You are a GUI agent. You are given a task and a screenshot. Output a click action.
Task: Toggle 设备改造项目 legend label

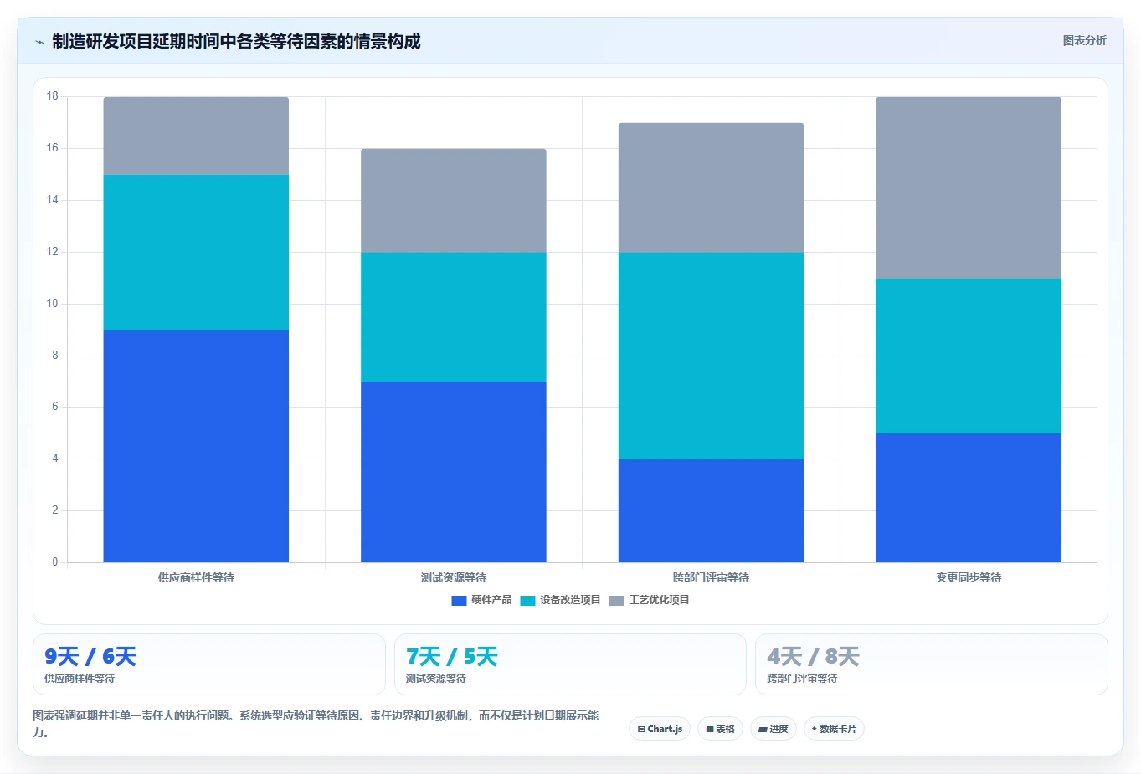[x=570, y=600]
